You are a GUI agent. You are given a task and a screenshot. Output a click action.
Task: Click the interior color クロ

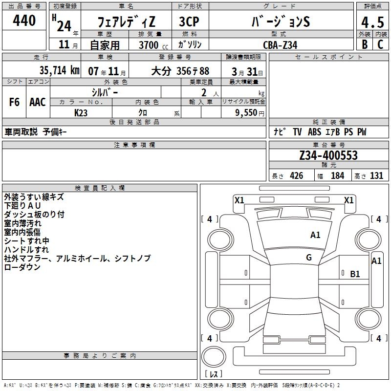(143, 113)
